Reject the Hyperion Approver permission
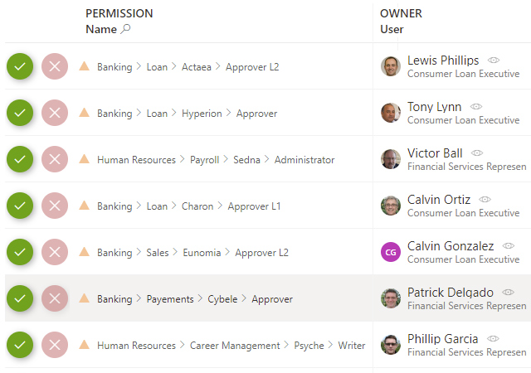The height and width of the screenshot is (373, 531). [x=55, y=113]
